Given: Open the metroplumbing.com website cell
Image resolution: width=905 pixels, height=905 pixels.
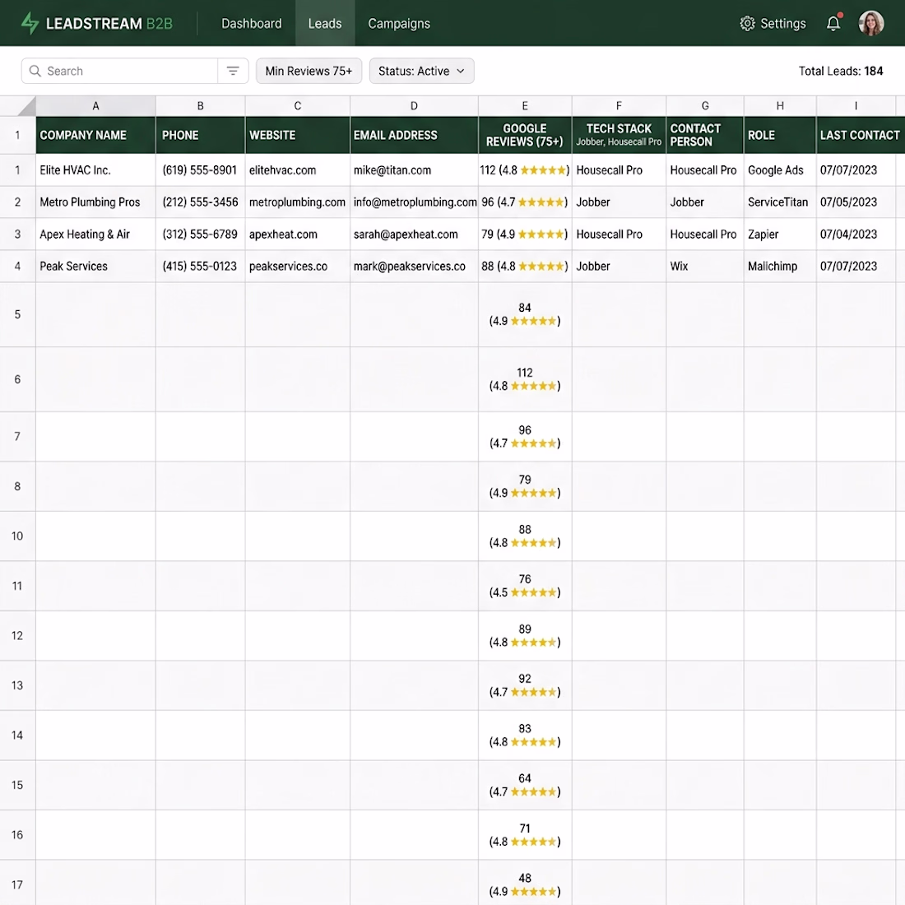Looking at the screenshot, I should coord(297,202).
